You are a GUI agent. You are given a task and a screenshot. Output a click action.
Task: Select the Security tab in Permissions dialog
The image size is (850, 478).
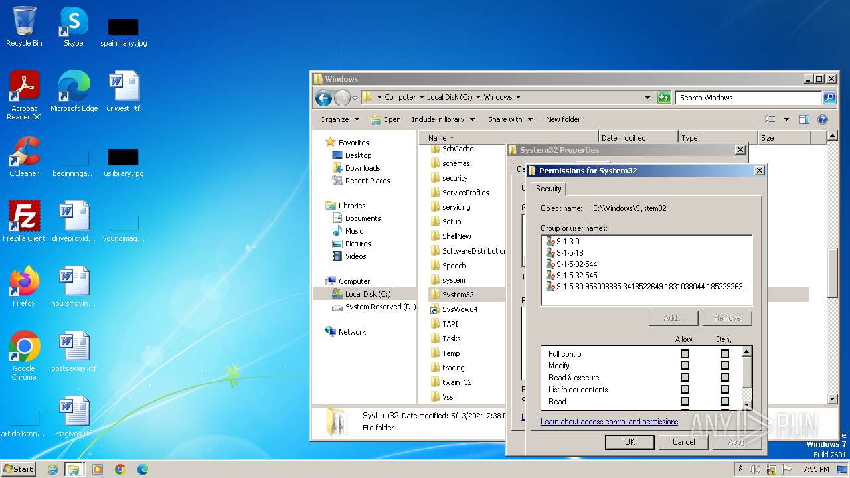549,189
